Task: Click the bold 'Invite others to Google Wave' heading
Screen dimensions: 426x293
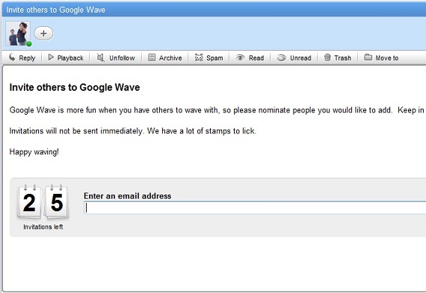Action: 75,87
